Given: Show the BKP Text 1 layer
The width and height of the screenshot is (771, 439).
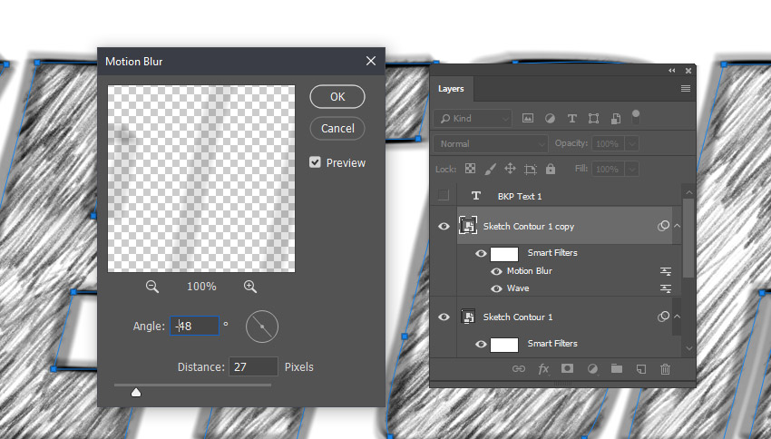Looking at the screenshot, I should tap(444, 196).
